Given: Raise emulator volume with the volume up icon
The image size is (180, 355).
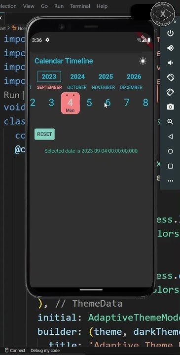Looking at the screenshot, I should [x=170, y=48].
